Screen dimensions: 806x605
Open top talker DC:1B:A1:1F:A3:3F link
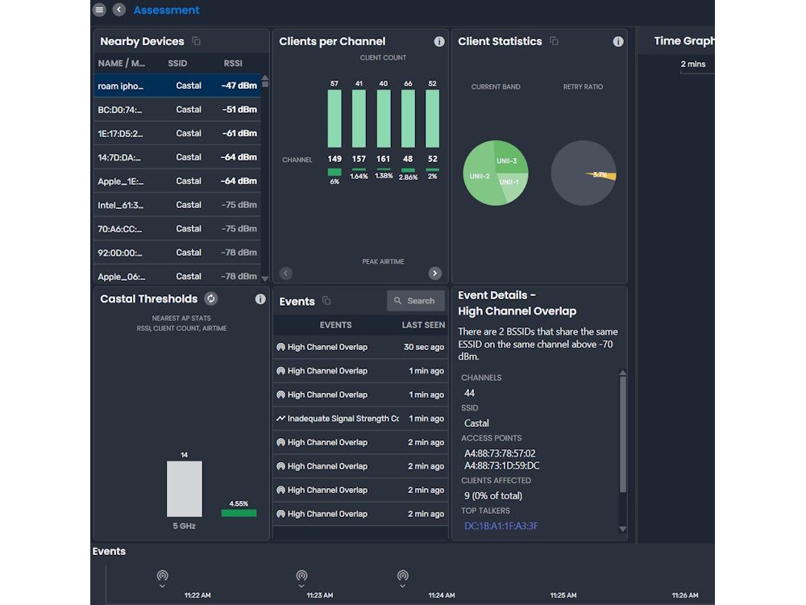click(x=501, y=526)
